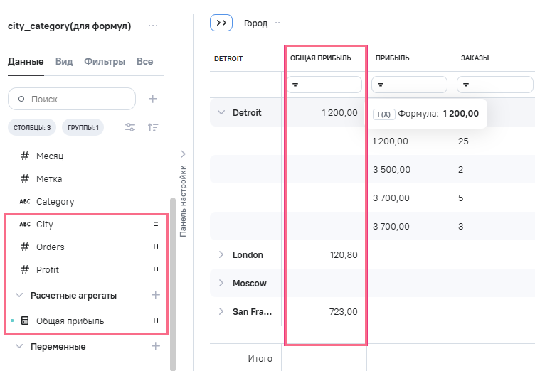Switch to the Вид tab

pos(64,62)
